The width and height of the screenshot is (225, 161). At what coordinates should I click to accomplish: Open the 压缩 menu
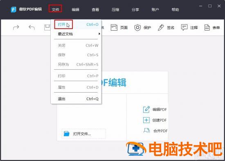pos(115,10)
